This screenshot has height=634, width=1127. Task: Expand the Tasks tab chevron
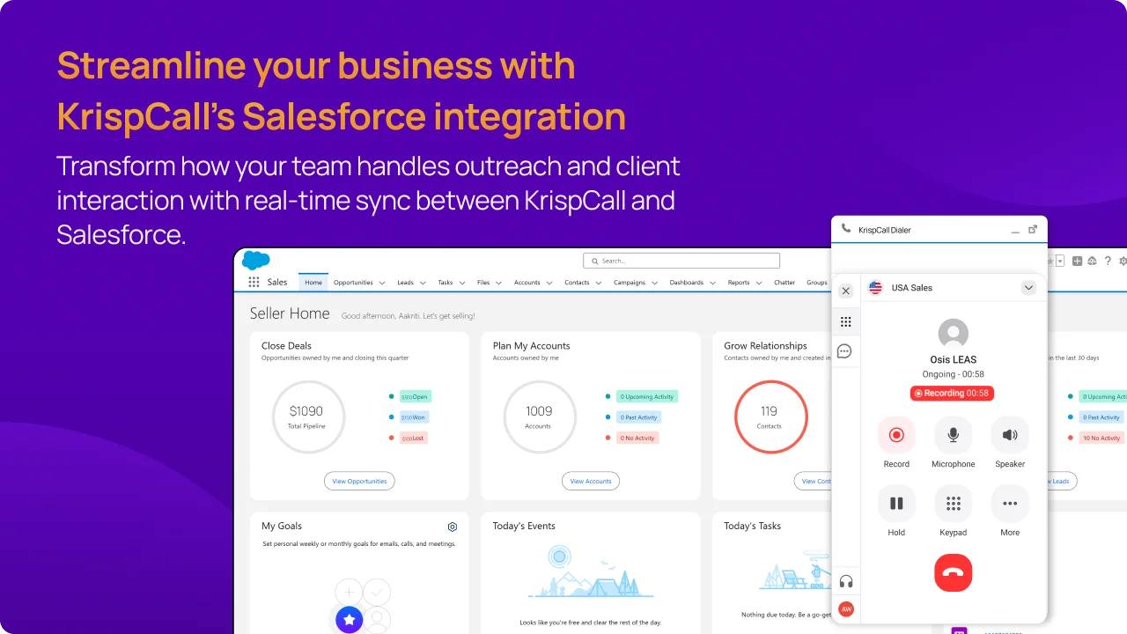463,284
